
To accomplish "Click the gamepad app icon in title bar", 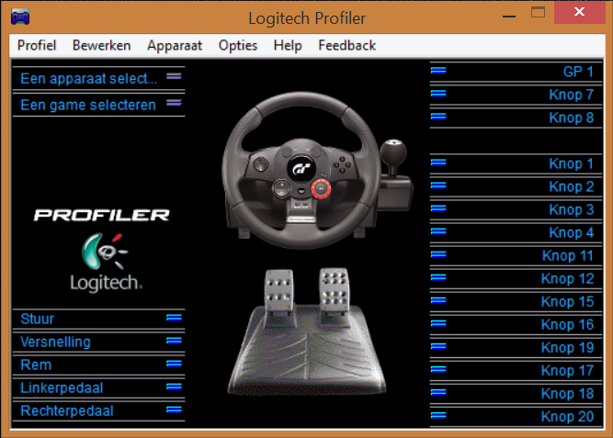I will (x=20, y=17).
